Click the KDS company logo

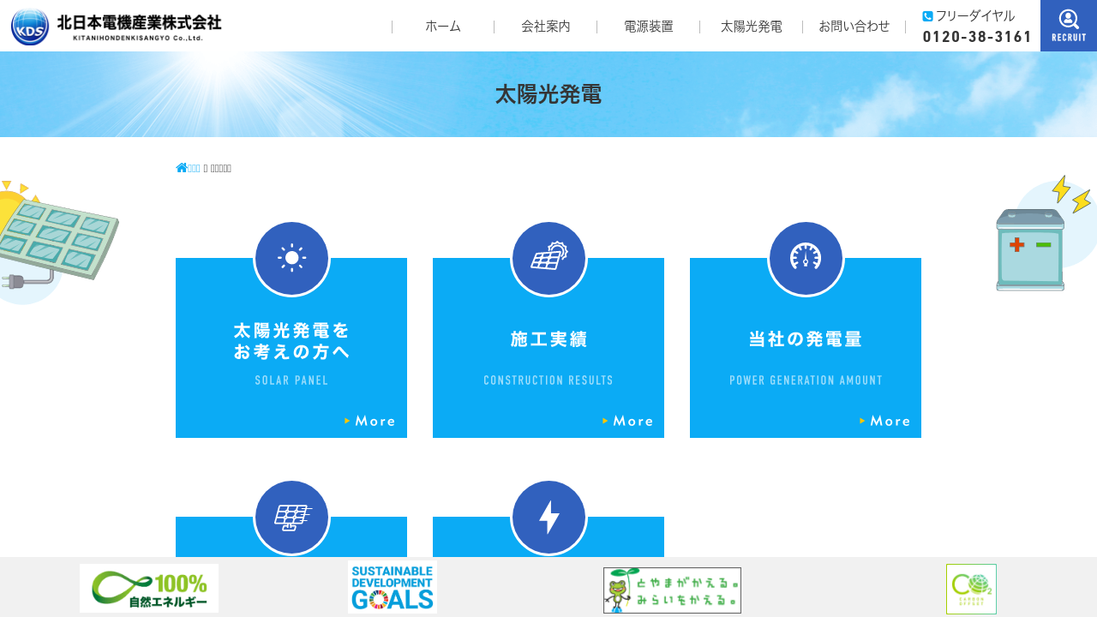coord(116,27)
